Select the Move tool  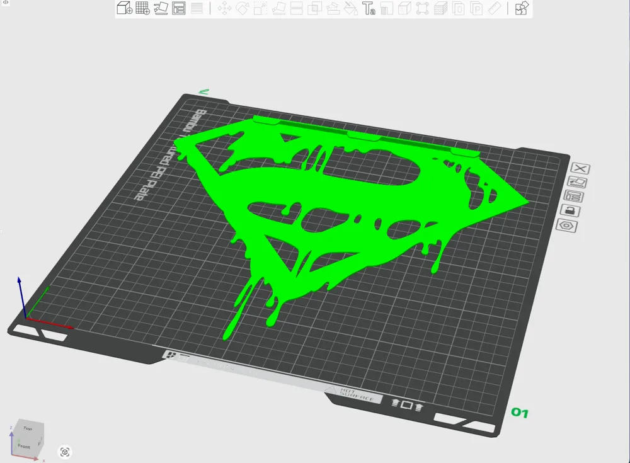coord(224,8)
